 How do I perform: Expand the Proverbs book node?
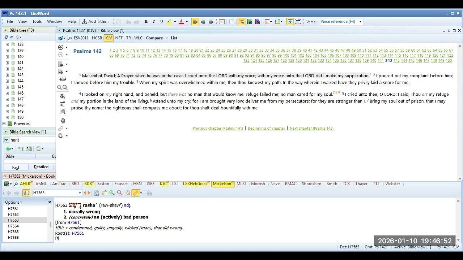click(x=4, y=124)
